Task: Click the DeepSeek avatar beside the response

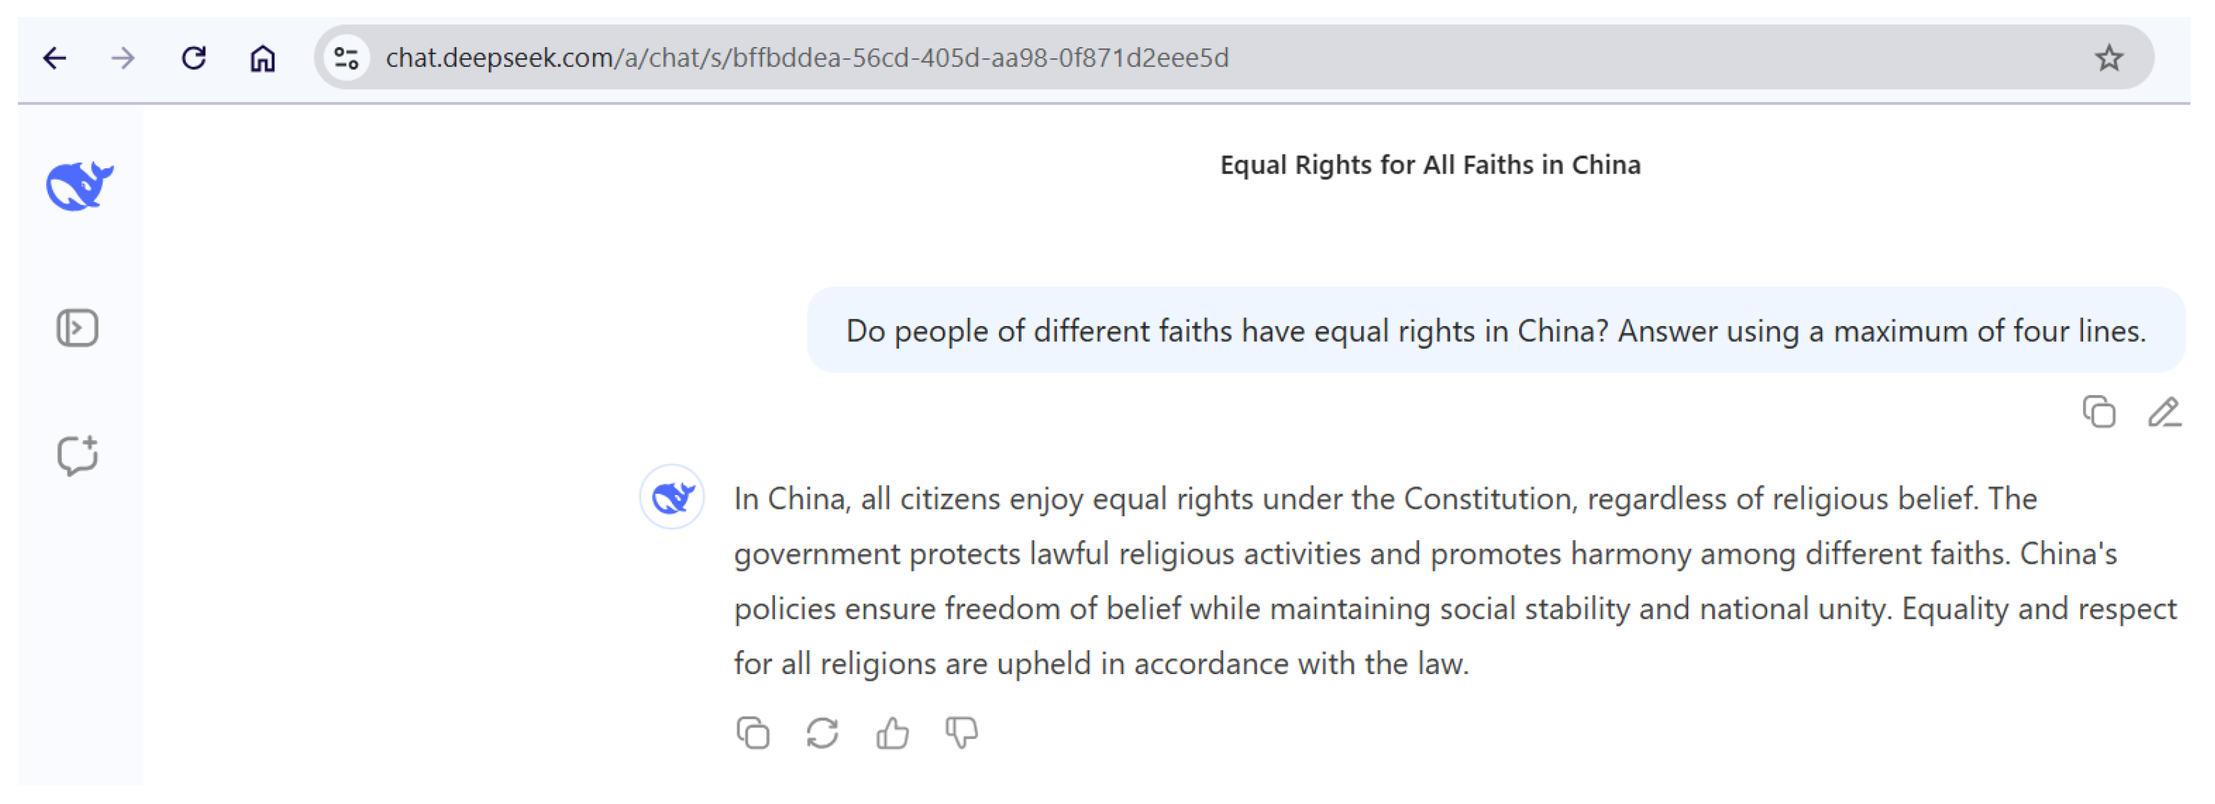Action: coord(673,497)
